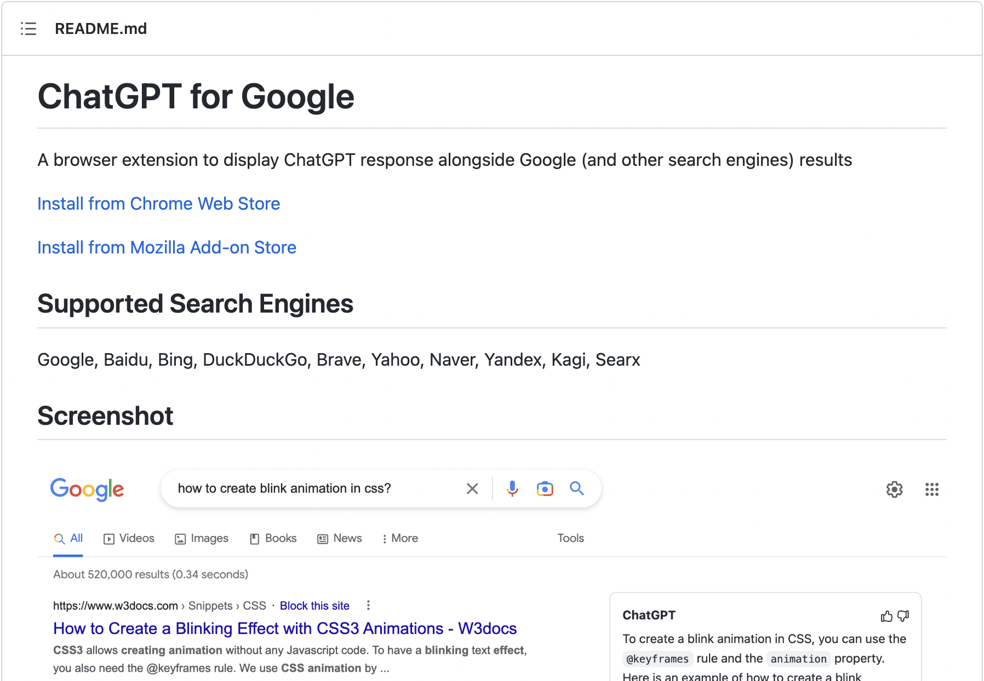This screenshot has height=681, width=984.
Task: Give thumbs down on ChatGPT response
Action: [903, 616]
